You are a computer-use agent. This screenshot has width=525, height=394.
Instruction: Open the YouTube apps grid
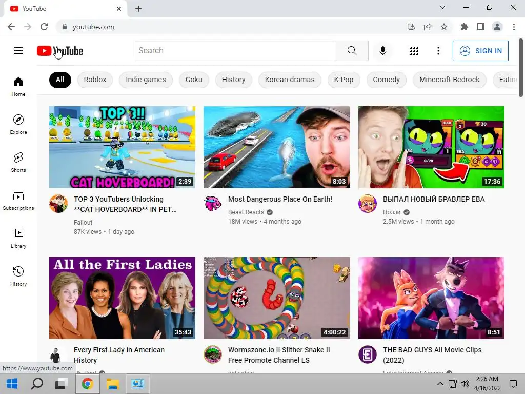pos(414,51)
